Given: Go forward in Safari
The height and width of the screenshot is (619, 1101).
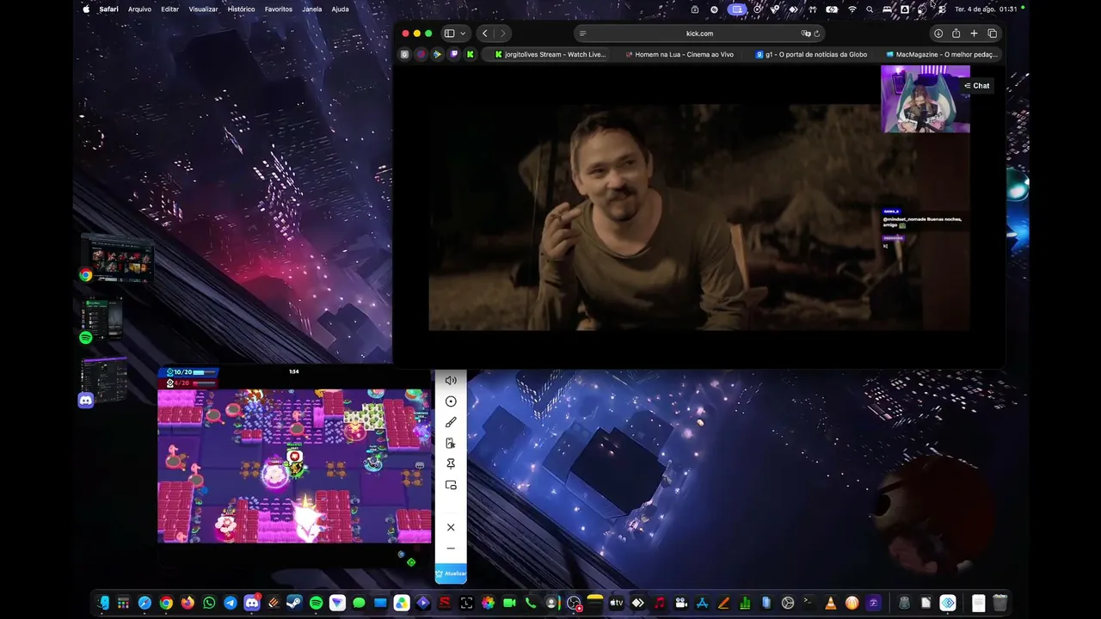Looking at the screenshot, I should point(503,34).
